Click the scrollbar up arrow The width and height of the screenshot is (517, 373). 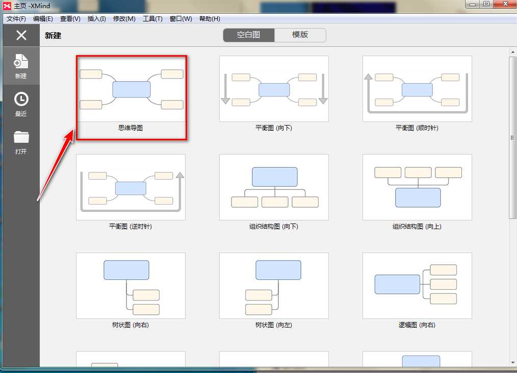tap(512, 52)
